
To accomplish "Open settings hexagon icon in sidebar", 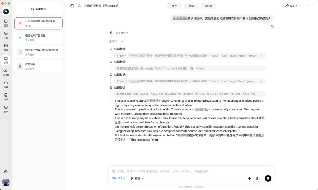I will (6, 172).
